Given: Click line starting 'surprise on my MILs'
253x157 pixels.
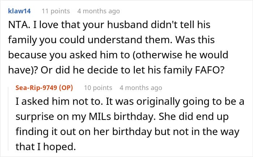Looking at the screenshot, I should [x=122, y=117].
